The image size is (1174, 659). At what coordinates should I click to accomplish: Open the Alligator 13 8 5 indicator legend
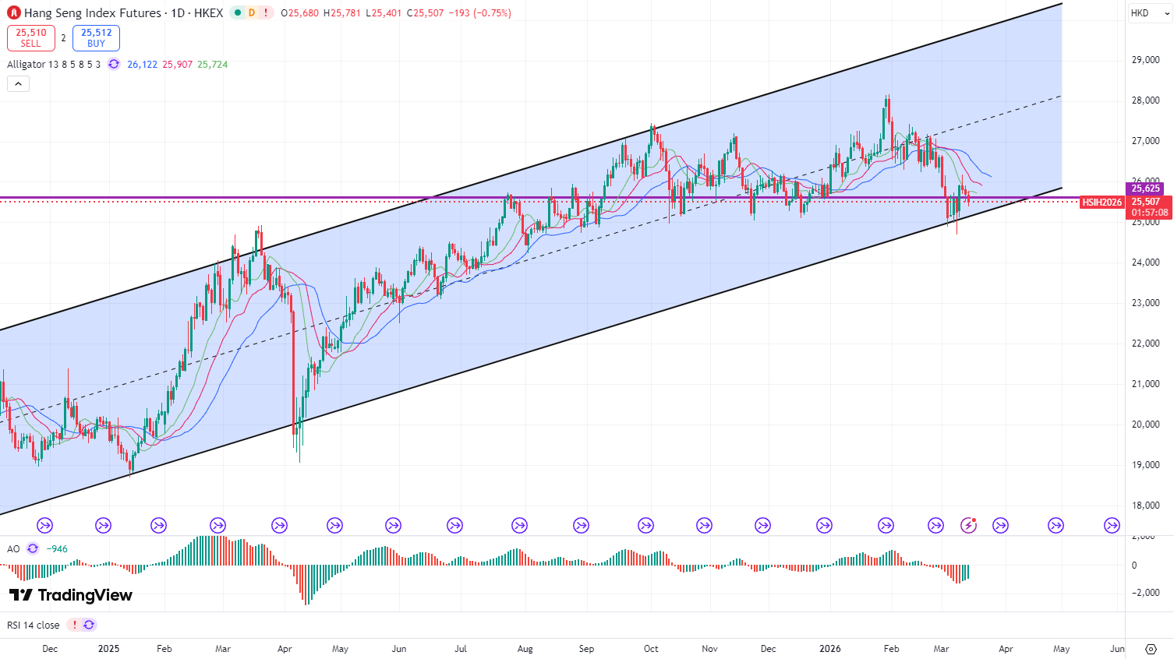coord(53,65)
